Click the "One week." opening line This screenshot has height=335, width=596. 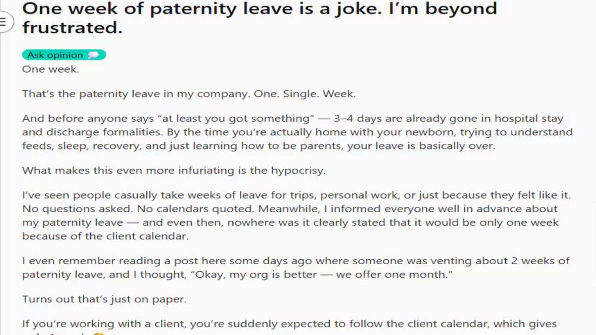pyautogui.click(x=50, y=69)
